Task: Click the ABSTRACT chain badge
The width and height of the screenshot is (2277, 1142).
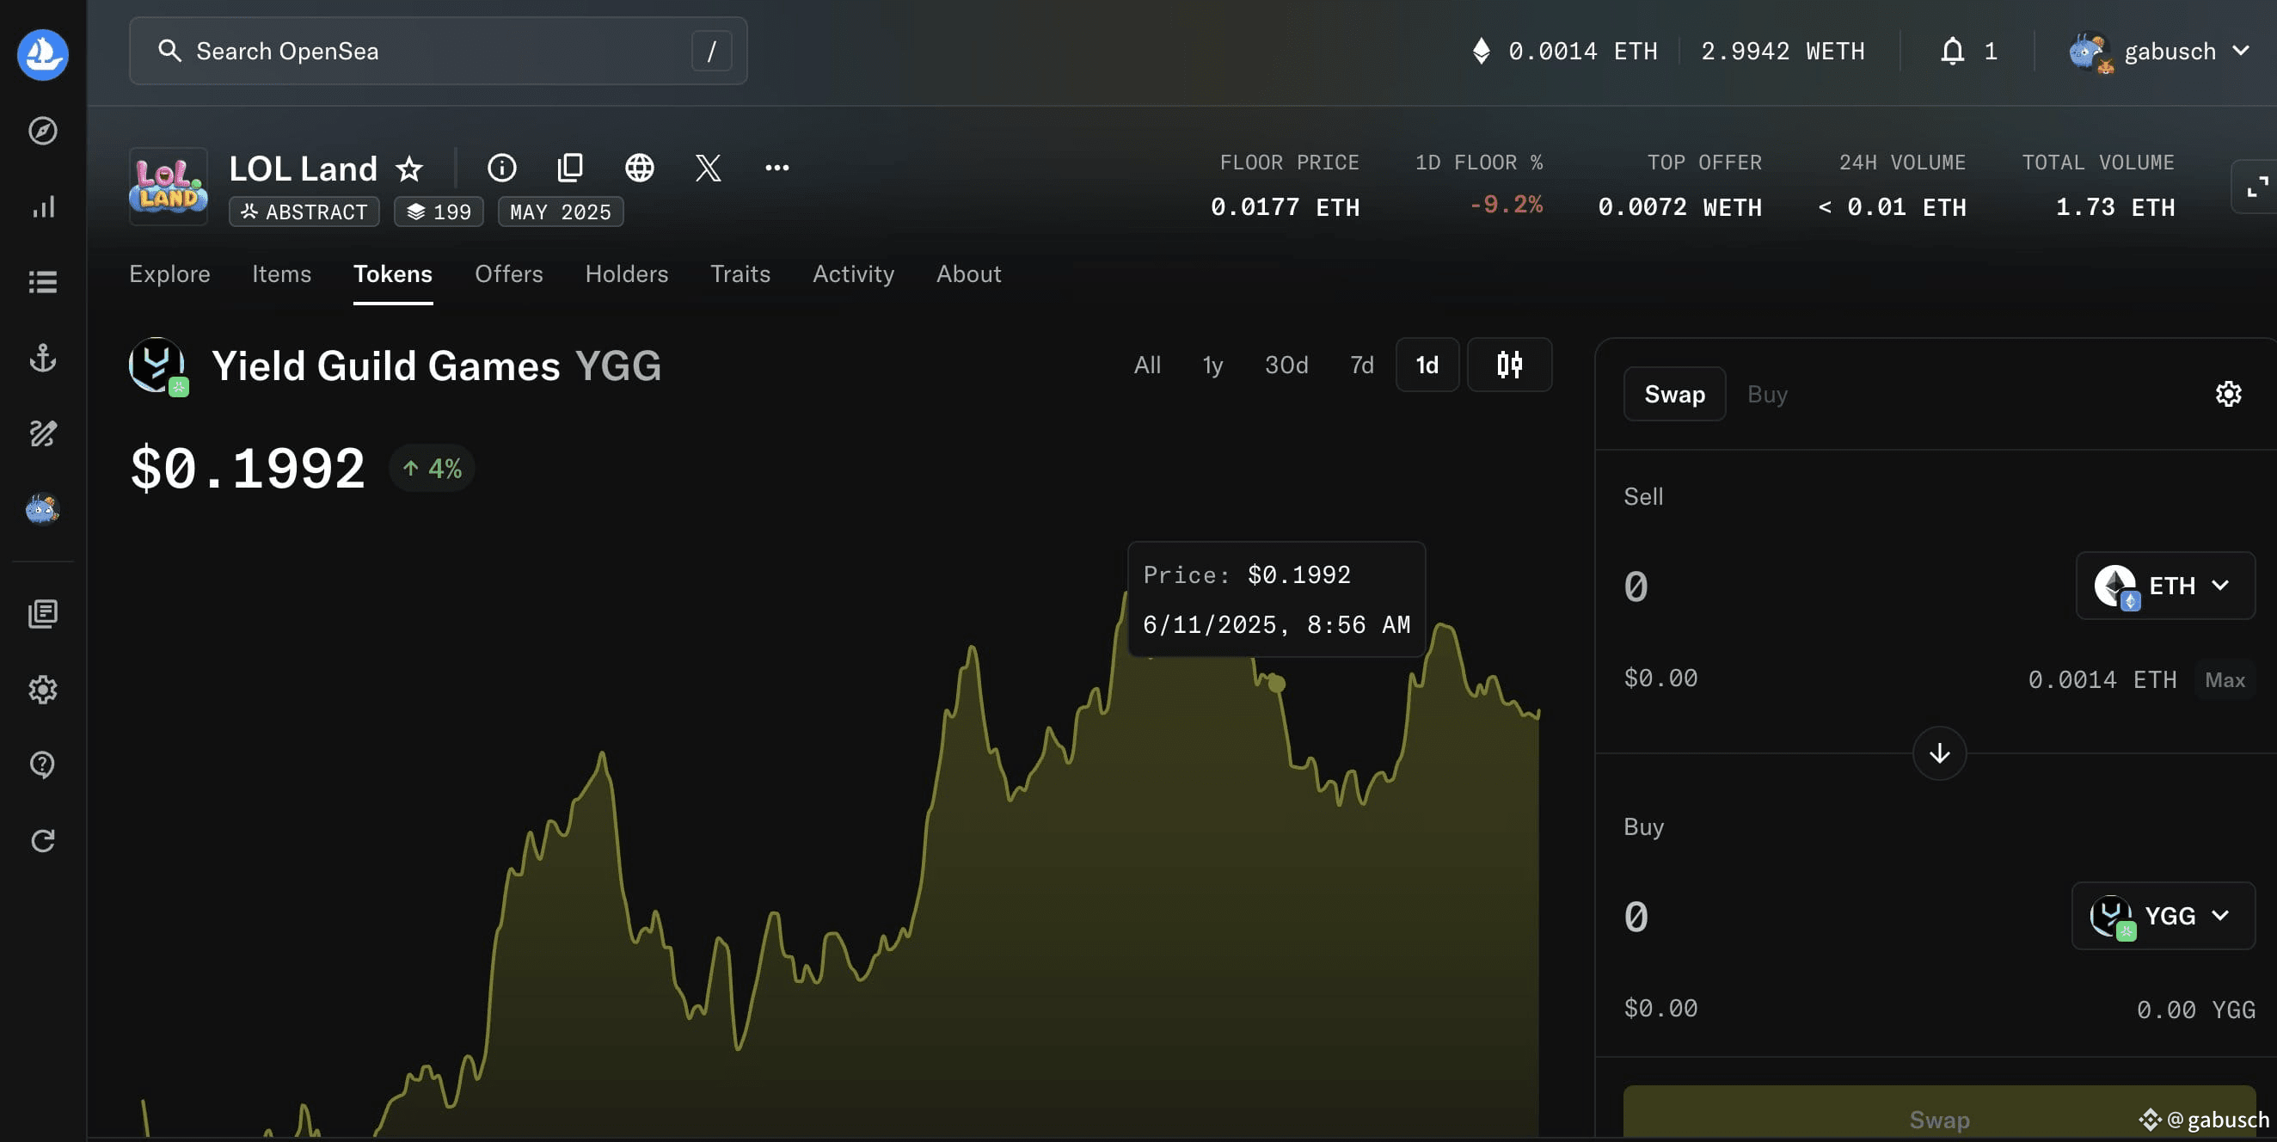Action: coord(304,212)
